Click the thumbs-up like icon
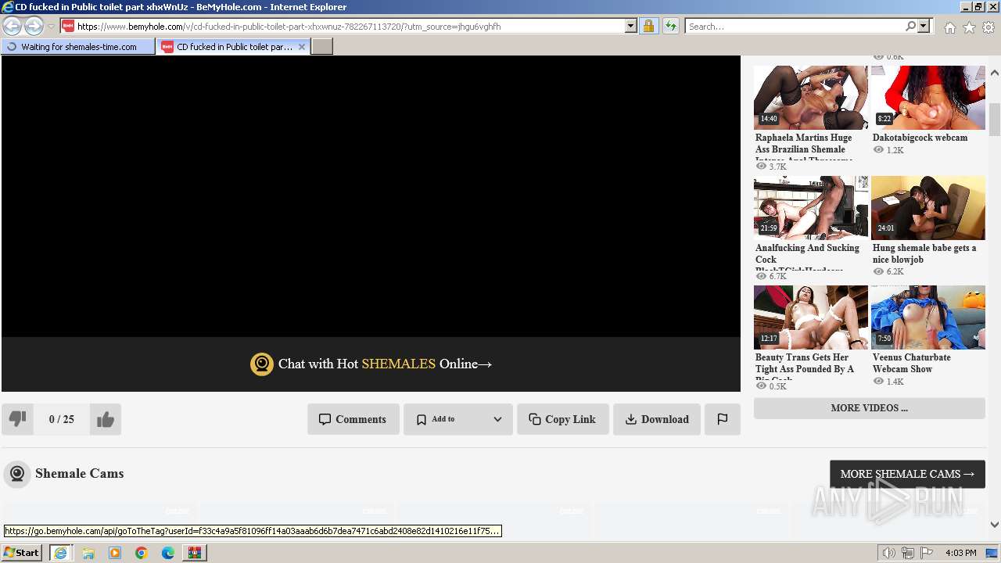The height and width of the screenshot is (563, 1001). (106, 419)
